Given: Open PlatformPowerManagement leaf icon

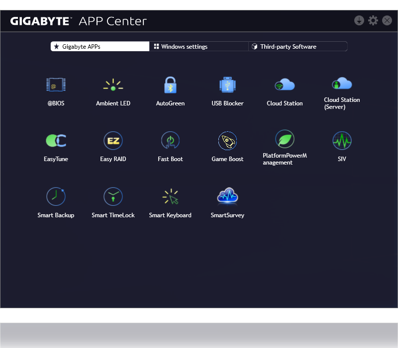Looking at the screenshot, I should pyautogui.click(x=285, y=139).
